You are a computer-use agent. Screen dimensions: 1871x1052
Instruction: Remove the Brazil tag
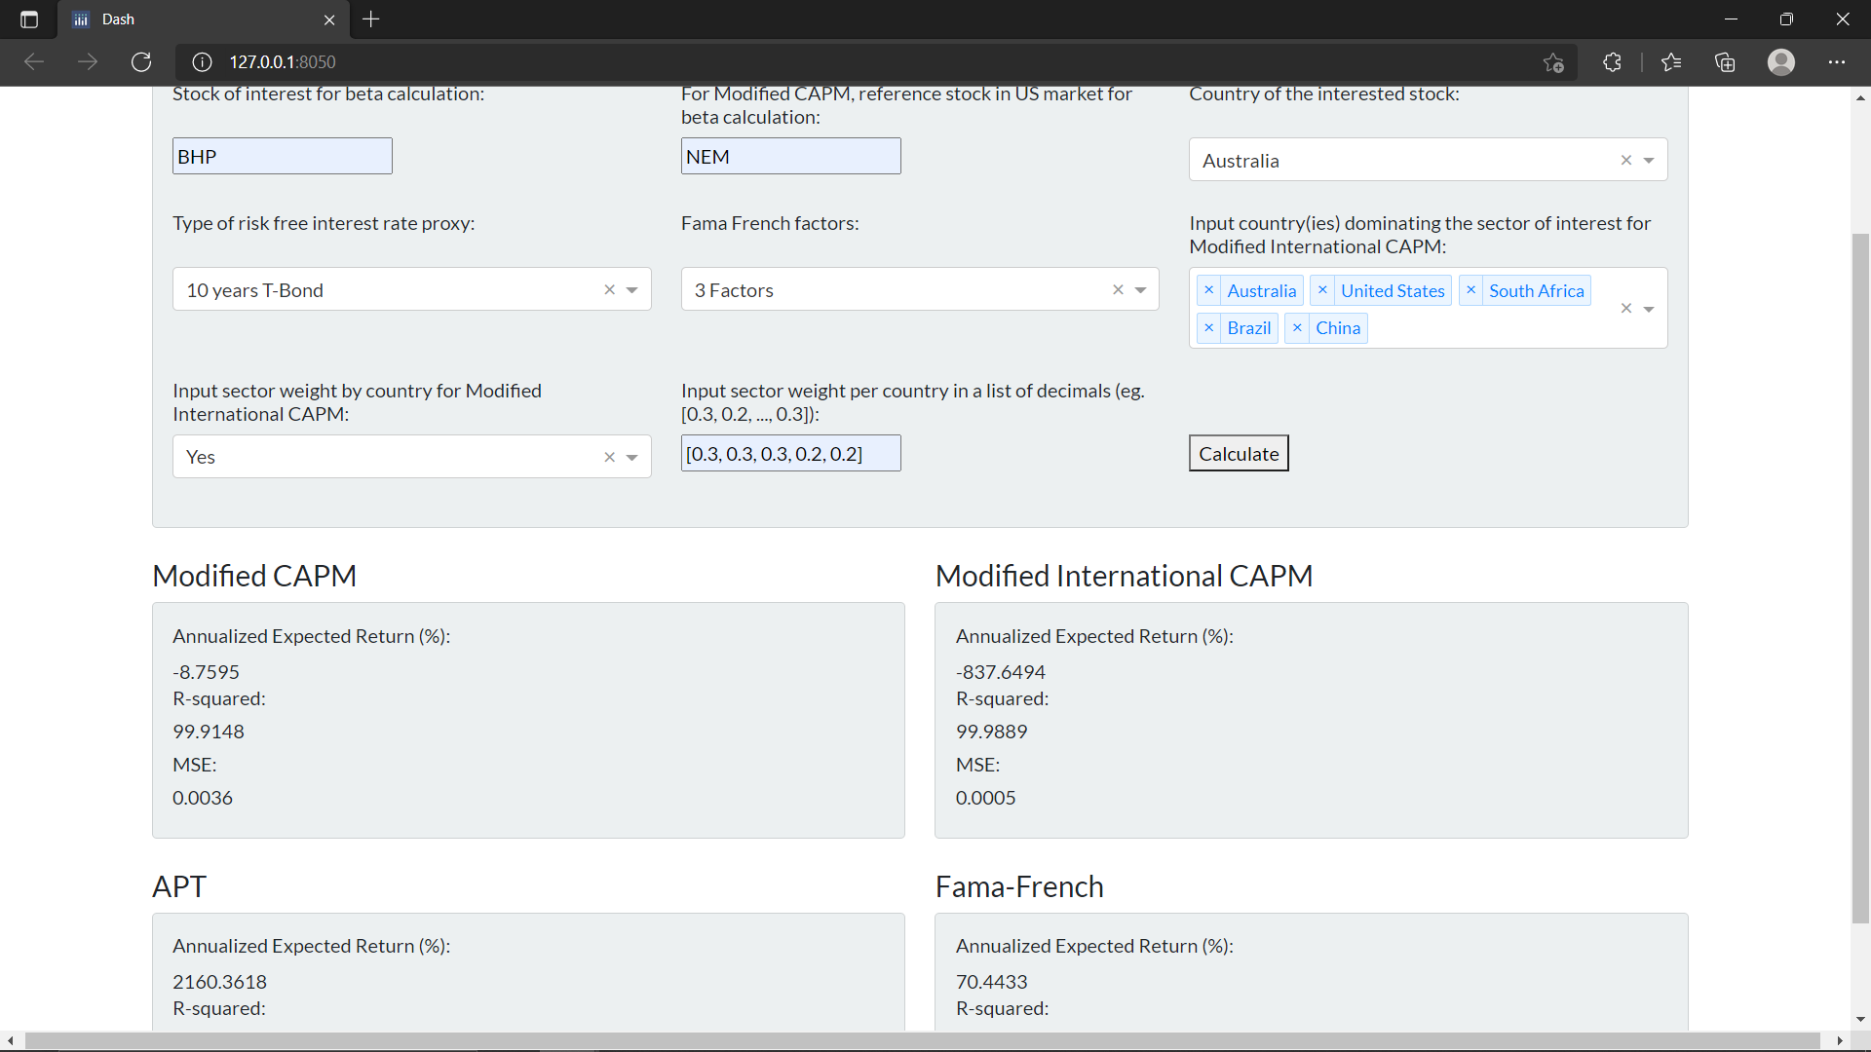(x=1208, y=328)
